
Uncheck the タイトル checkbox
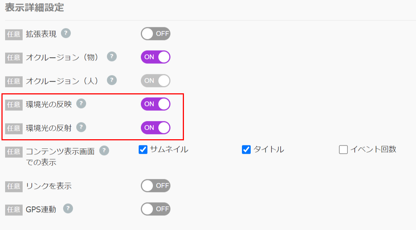tap(246, 149)
